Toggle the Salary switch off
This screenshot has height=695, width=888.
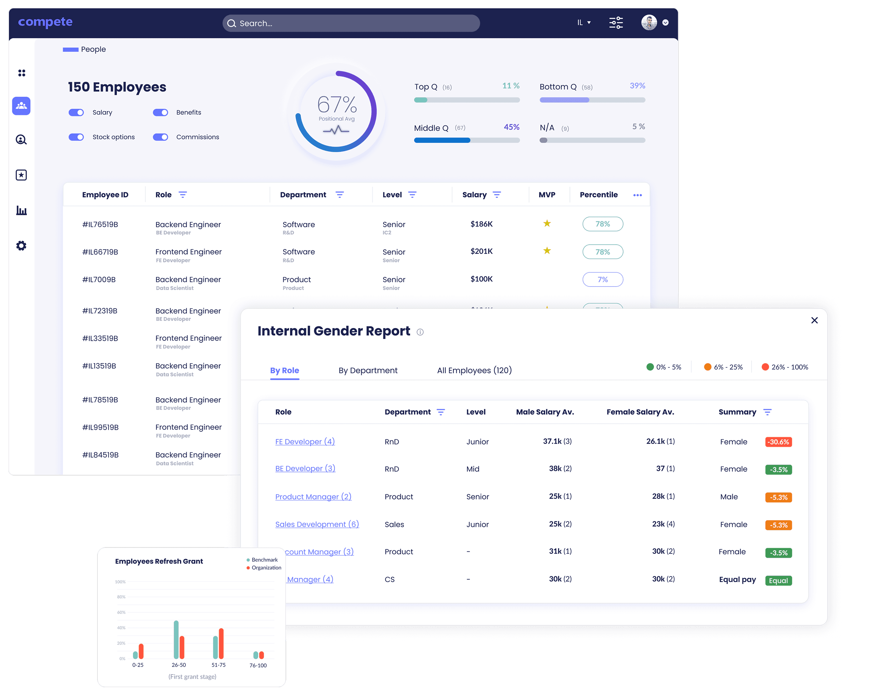77,112
